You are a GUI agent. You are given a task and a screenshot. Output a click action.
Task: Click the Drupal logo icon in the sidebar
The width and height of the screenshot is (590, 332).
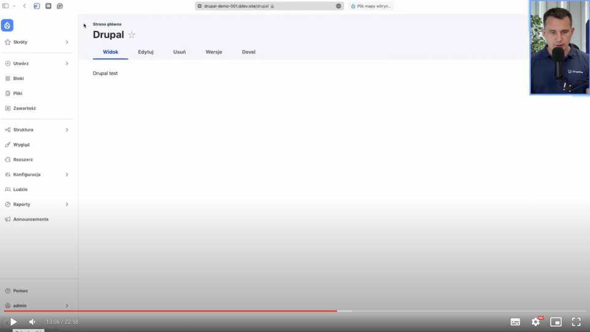(x=7, y=25)
